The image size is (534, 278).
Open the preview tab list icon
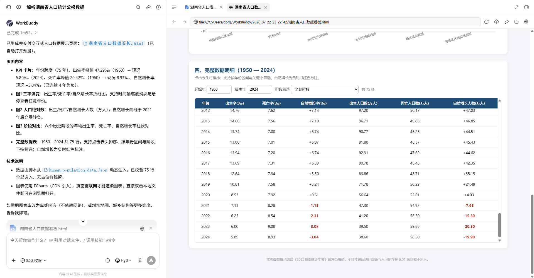click(174, 7)
